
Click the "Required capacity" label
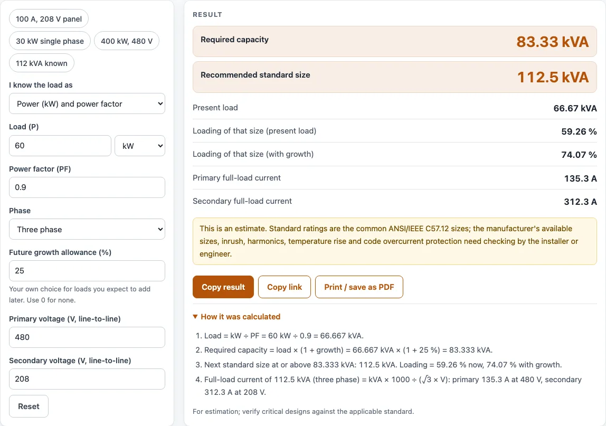click(x=234, y=40)
